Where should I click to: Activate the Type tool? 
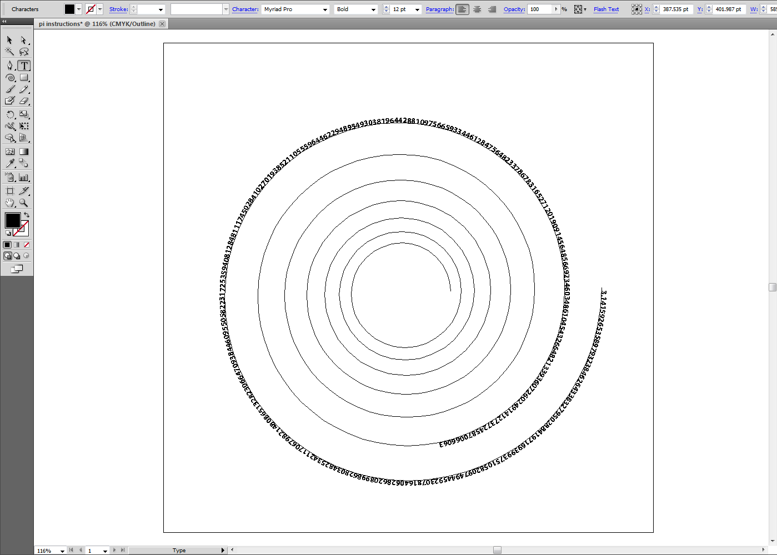point(24,65)
